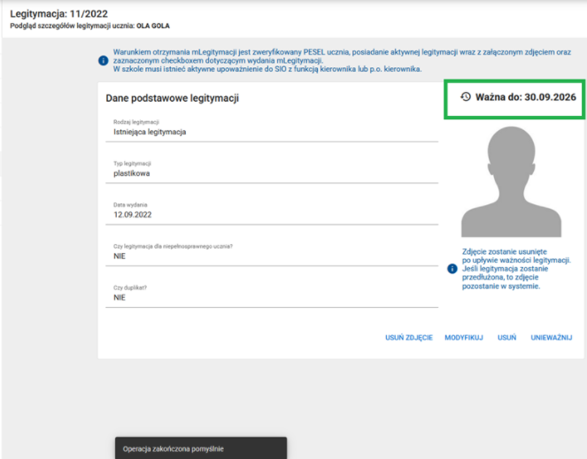Click the info icon beside the mLegitymacja notice
Viewport: 587px width, 459px height.
pos(103,60)
